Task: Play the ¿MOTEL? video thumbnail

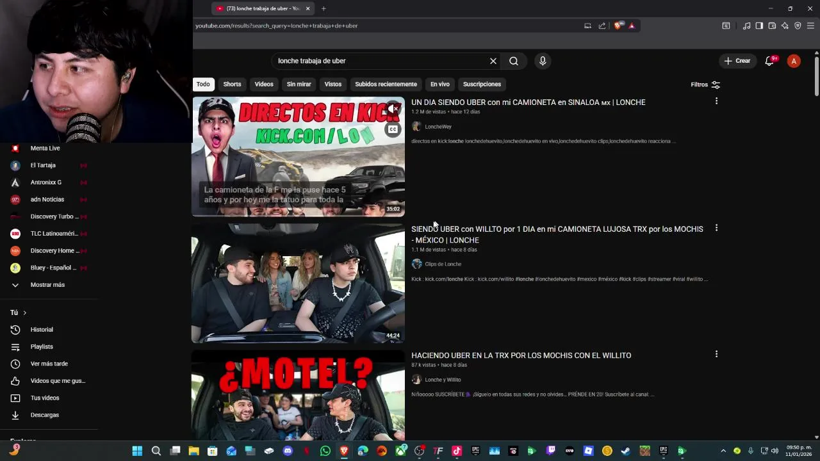Action: pyautogui.click(x=298, y=396)
